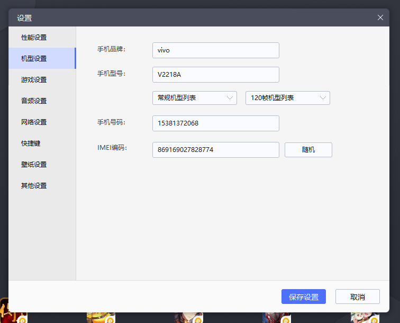
Task: Click the 保存设置 button
Action: point(303,297)
